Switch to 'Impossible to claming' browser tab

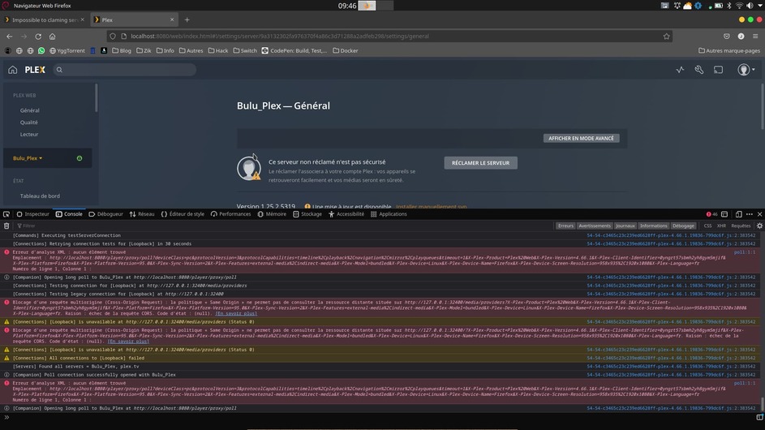[x=45, y=20]
